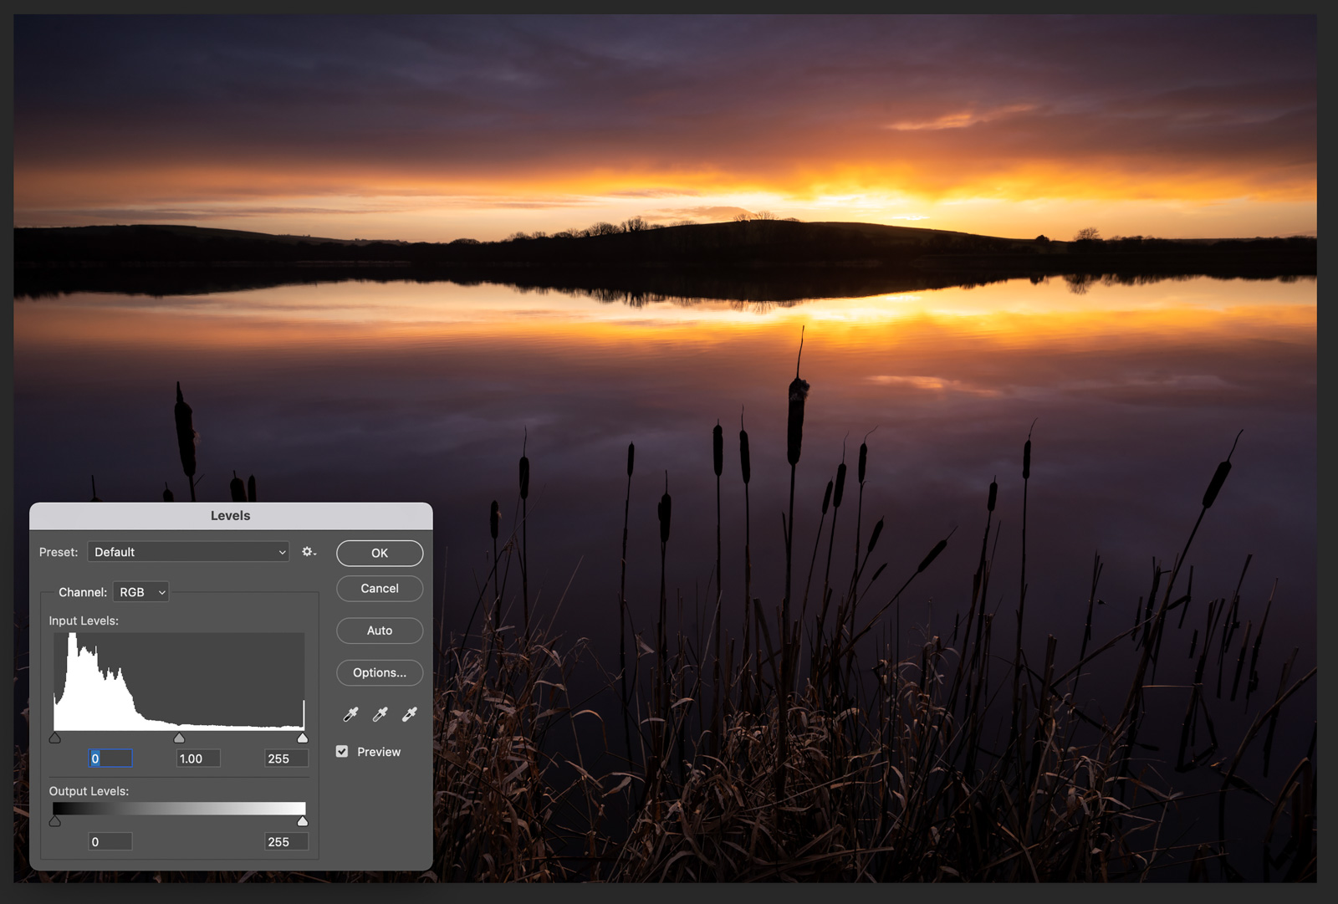Select the shadow input field showing 0
The width and height of the screenshot is (1338, 904).
[110, 758]
